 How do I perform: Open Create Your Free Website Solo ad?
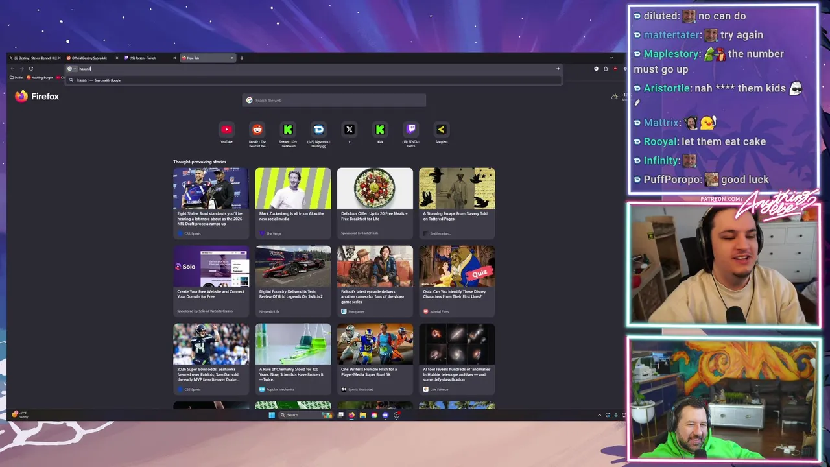point(211,281)
